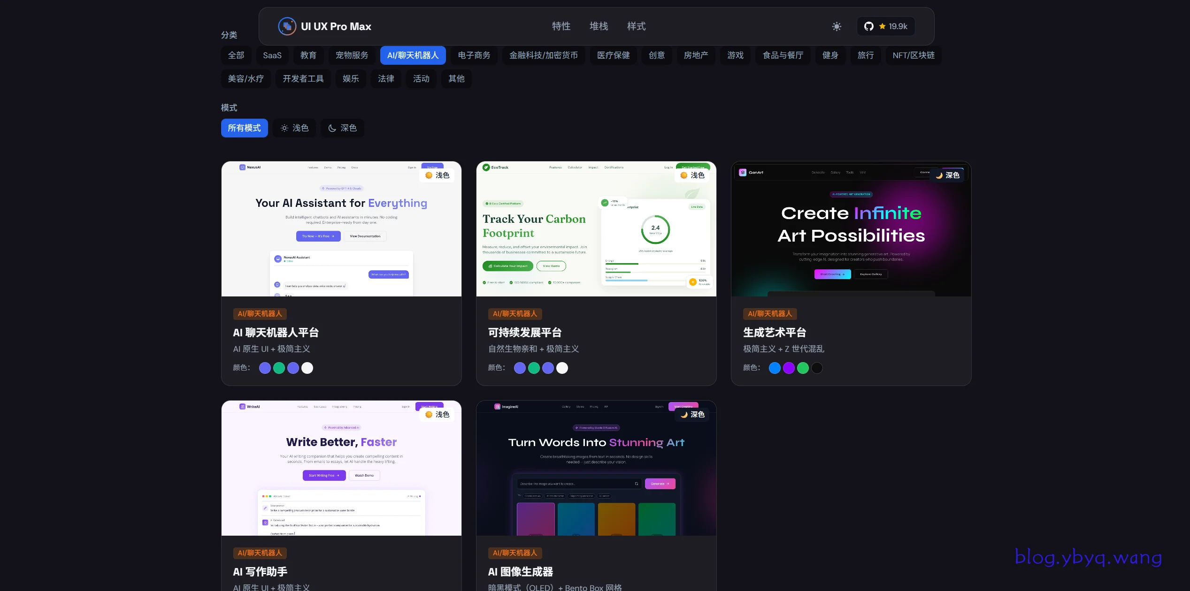Switch the mode filter to 深色

coord(342,128)
